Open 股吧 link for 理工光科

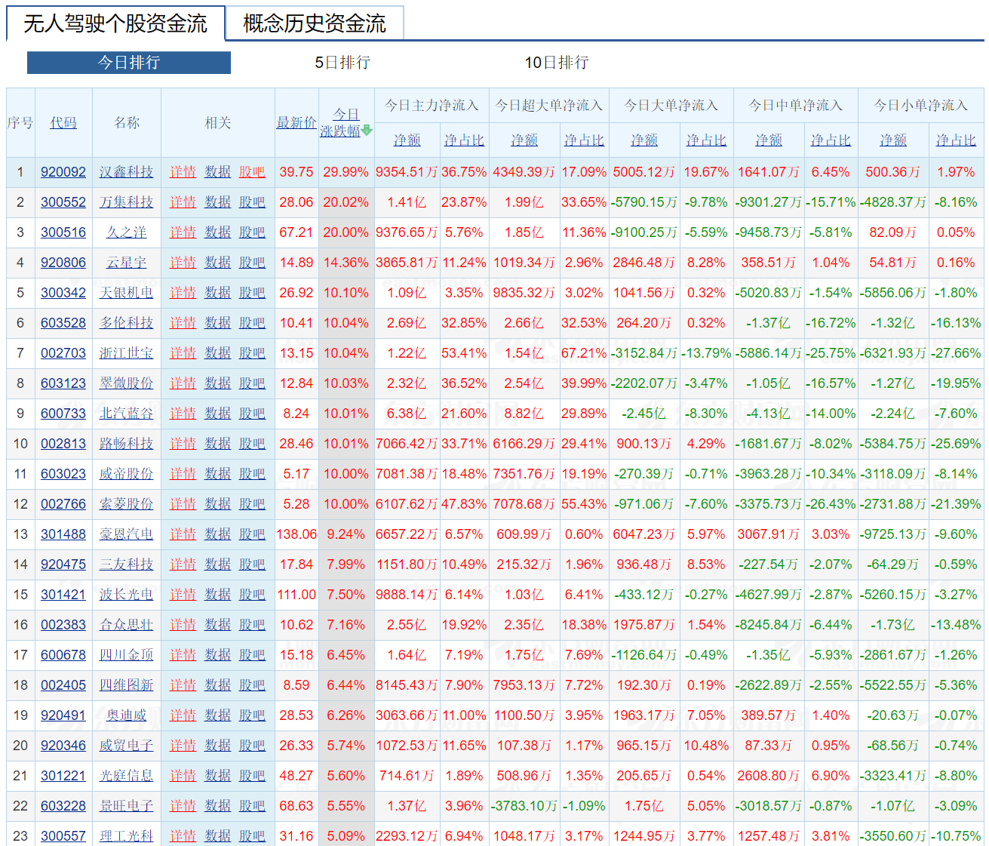point(252,836)
